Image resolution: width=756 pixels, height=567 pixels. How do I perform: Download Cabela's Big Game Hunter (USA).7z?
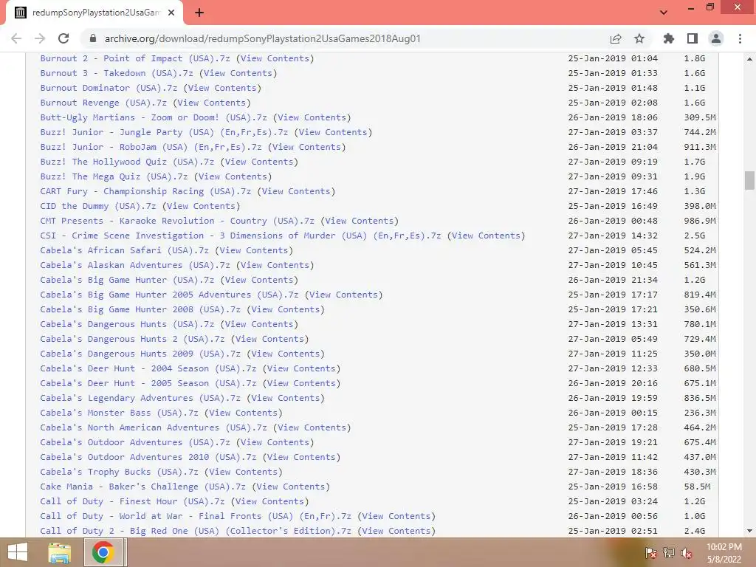(127, 280)
